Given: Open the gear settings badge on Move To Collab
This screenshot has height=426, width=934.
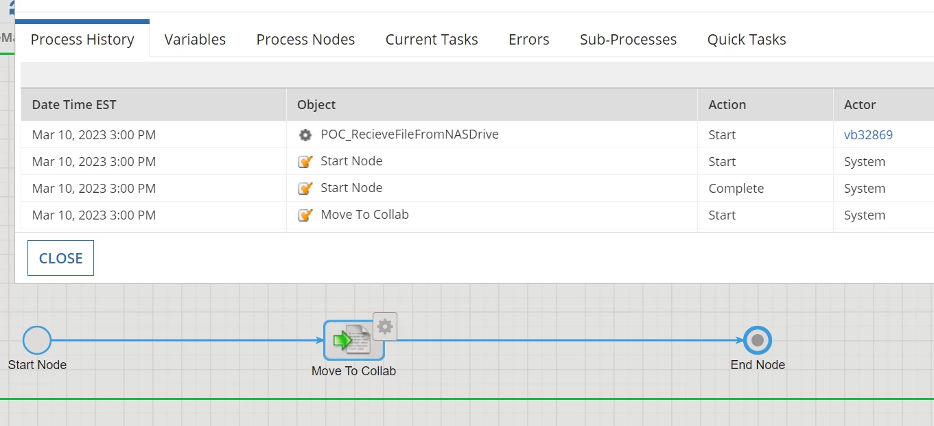Looking at the screenshot, I should 385,327.
